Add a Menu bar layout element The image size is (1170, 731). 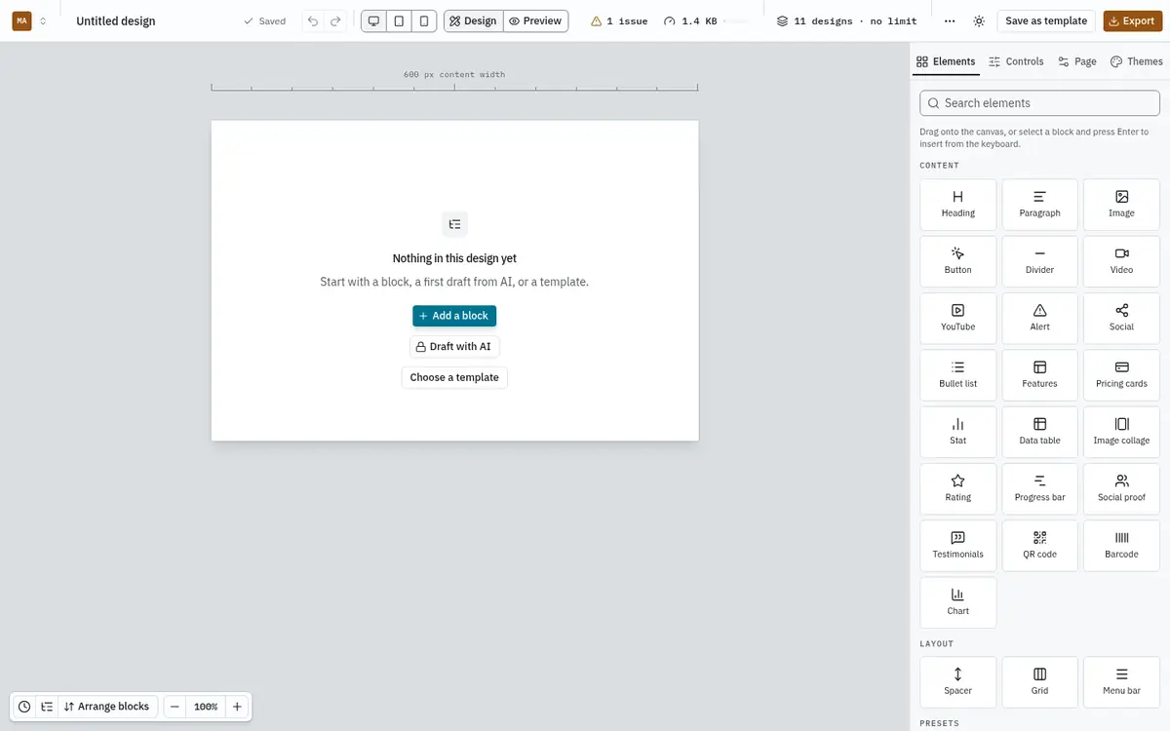(1121, 682)
